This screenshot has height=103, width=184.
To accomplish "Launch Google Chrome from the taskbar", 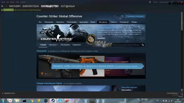I will (32, 101).
